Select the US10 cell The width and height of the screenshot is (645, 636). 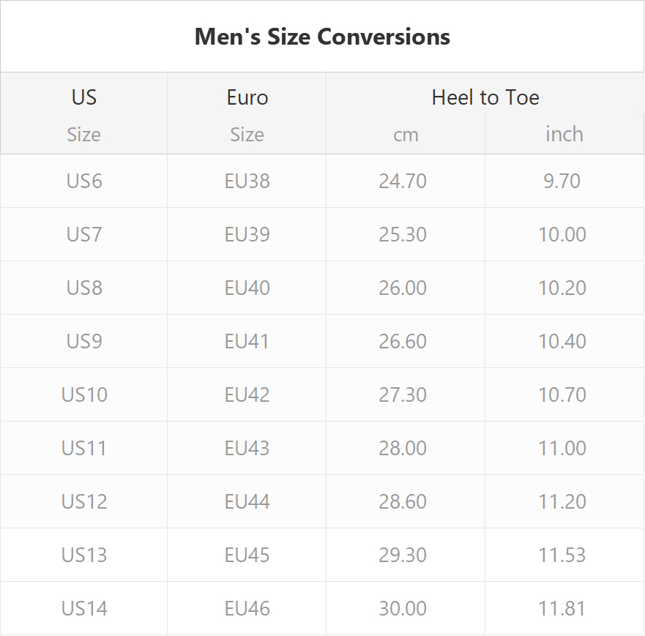point(84,394)
